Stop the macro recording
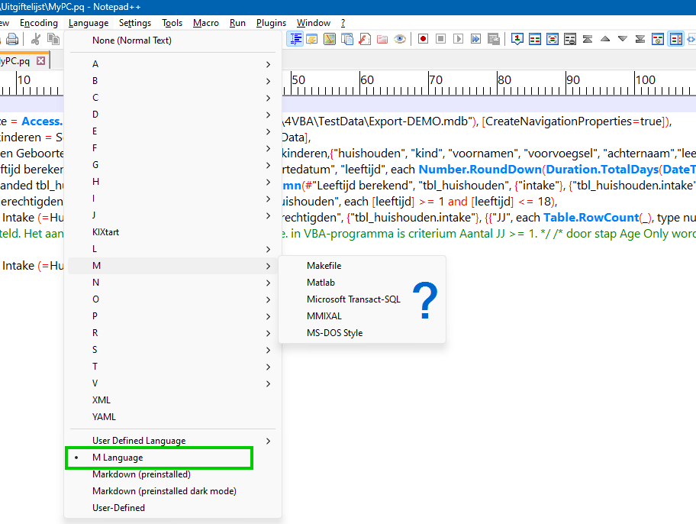696x524 pixels. (x=440, y=39)
